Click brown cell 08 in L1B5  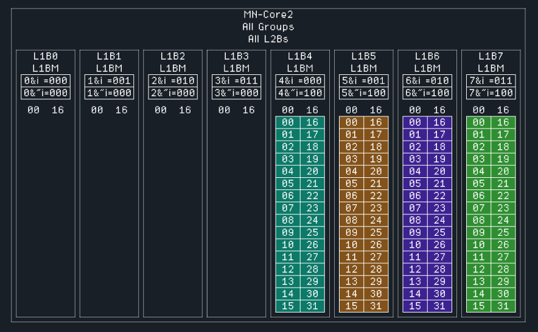pos(351,221)
